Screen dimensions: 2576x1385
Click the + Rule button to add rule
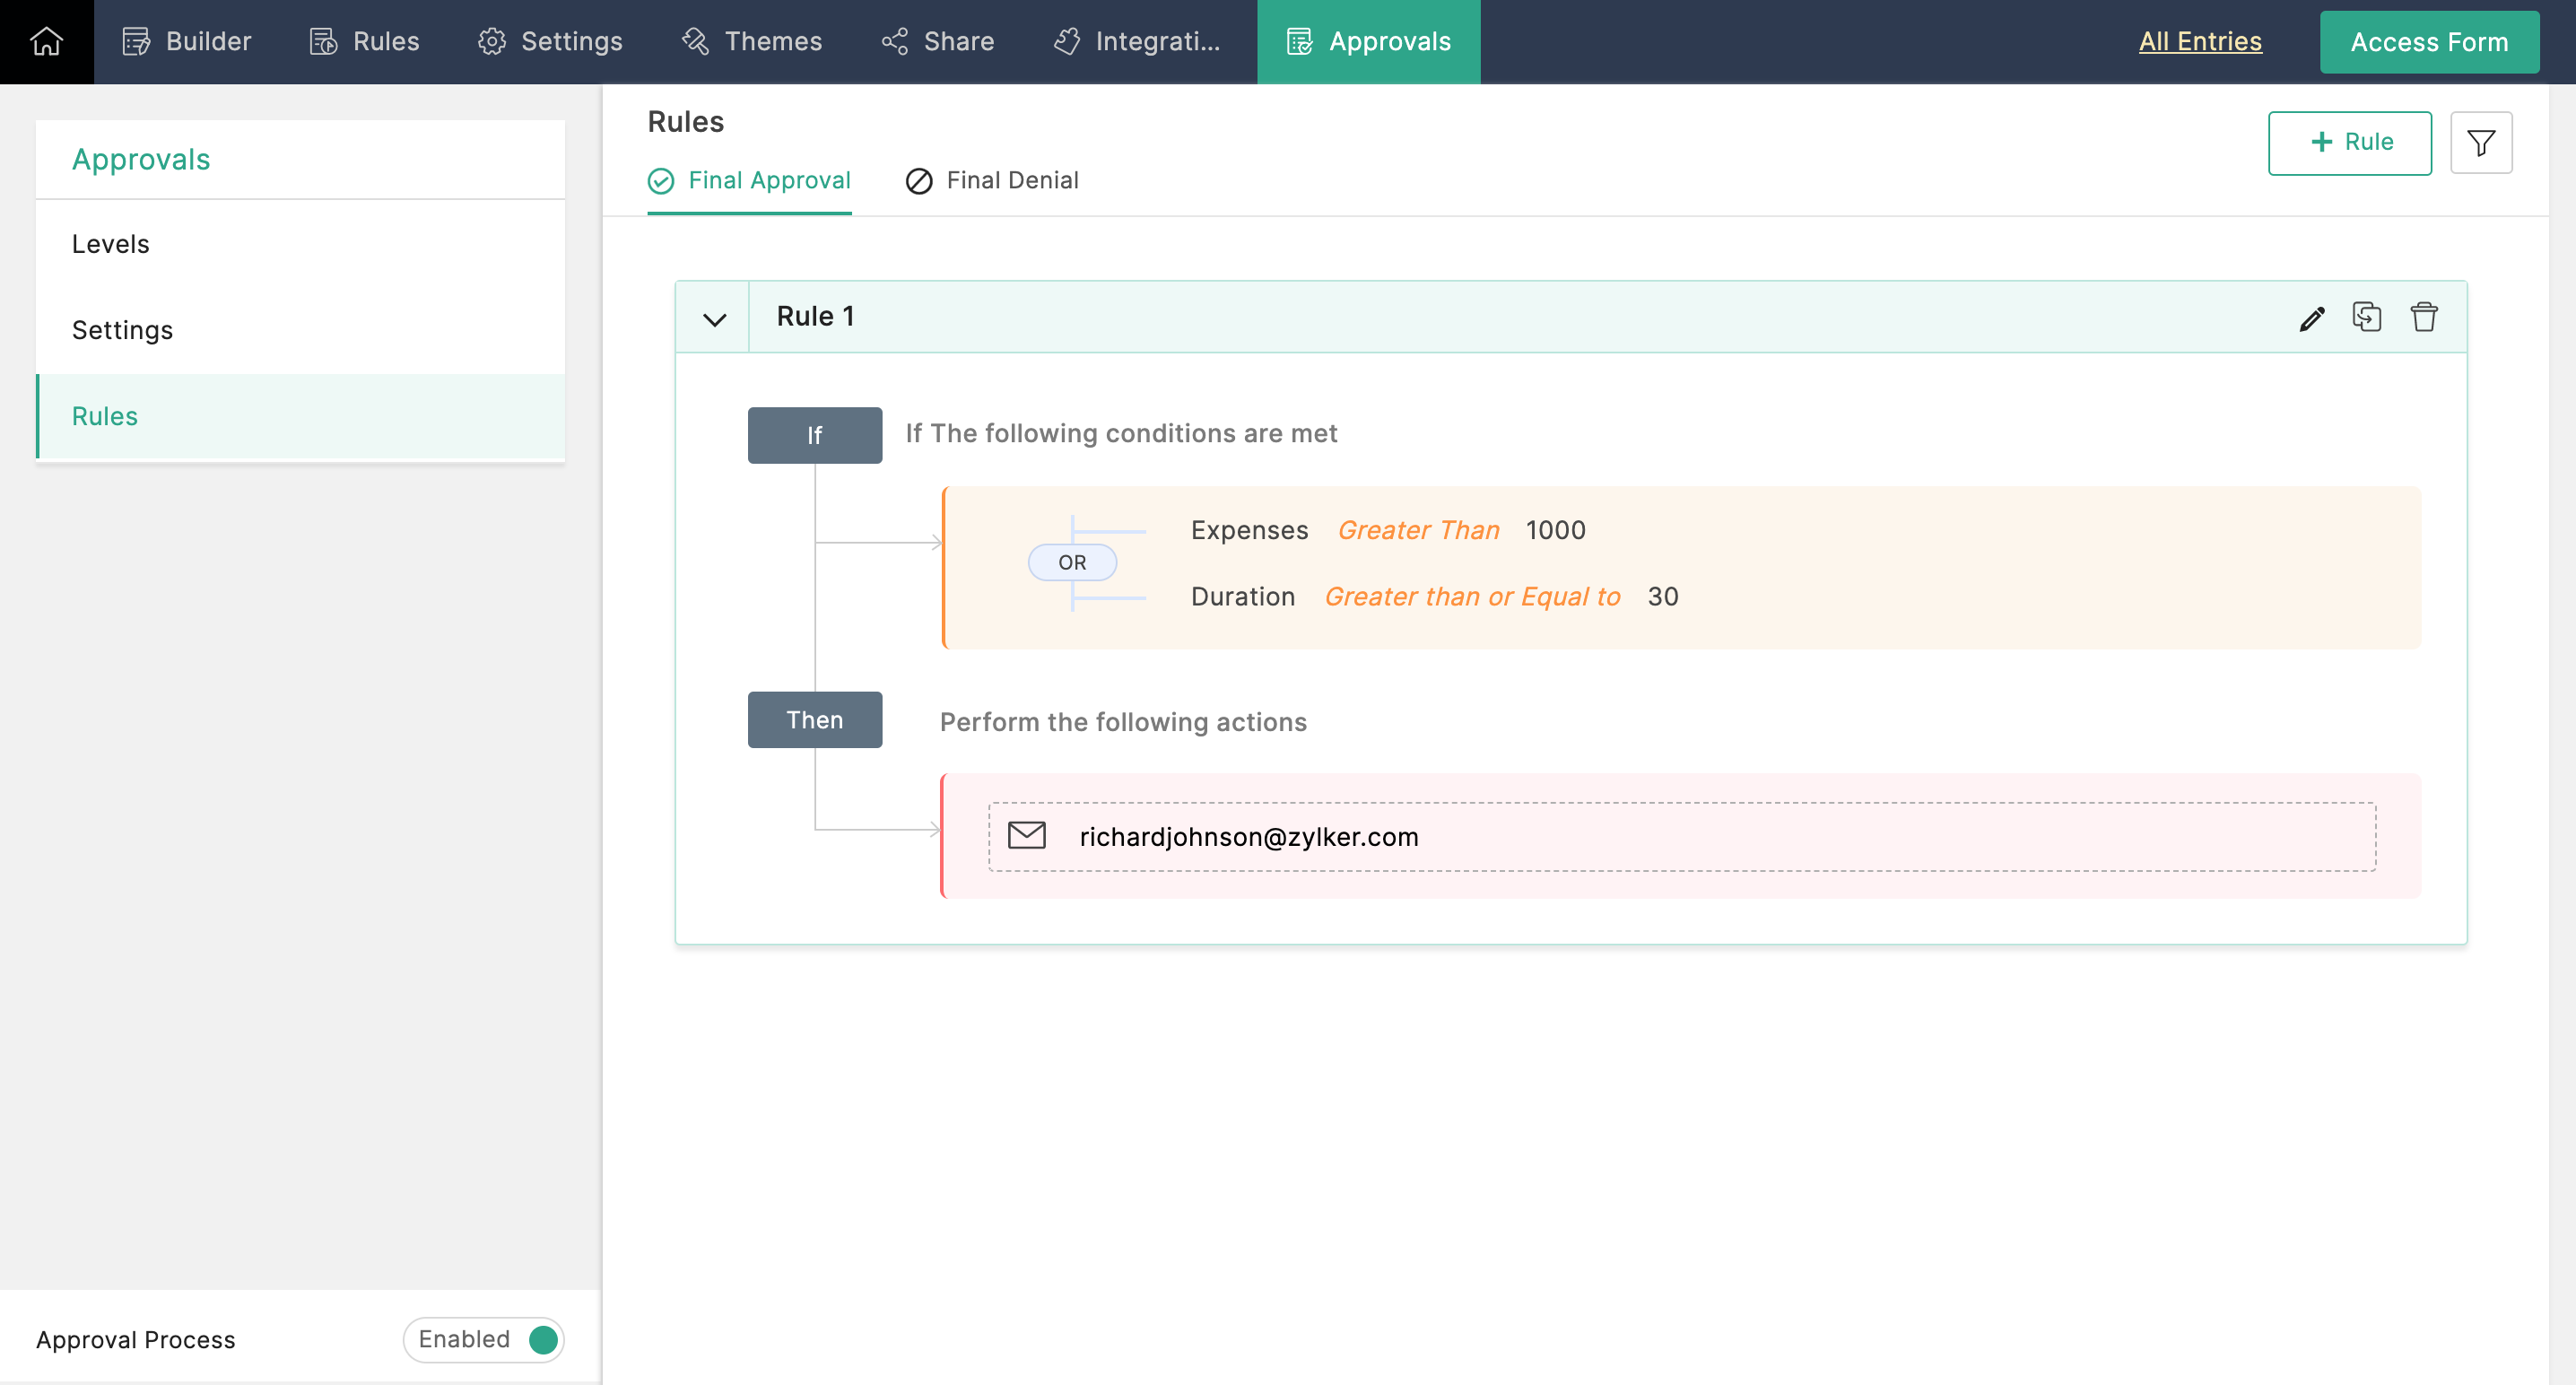(x=2351, y=142)
